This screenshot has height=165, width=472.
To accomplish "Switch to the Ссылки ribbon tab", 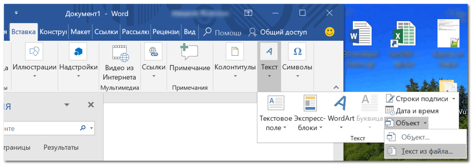I will [x=107, y=32].
